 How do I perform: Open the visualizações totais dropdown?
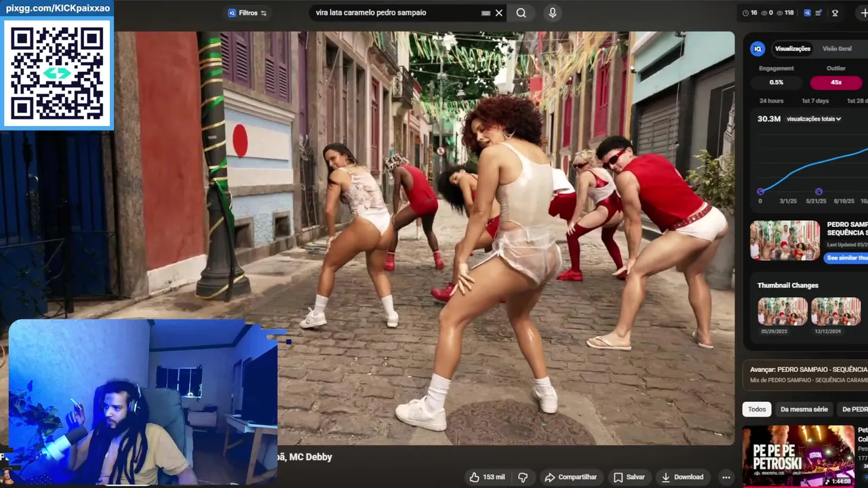coord(814,119)
